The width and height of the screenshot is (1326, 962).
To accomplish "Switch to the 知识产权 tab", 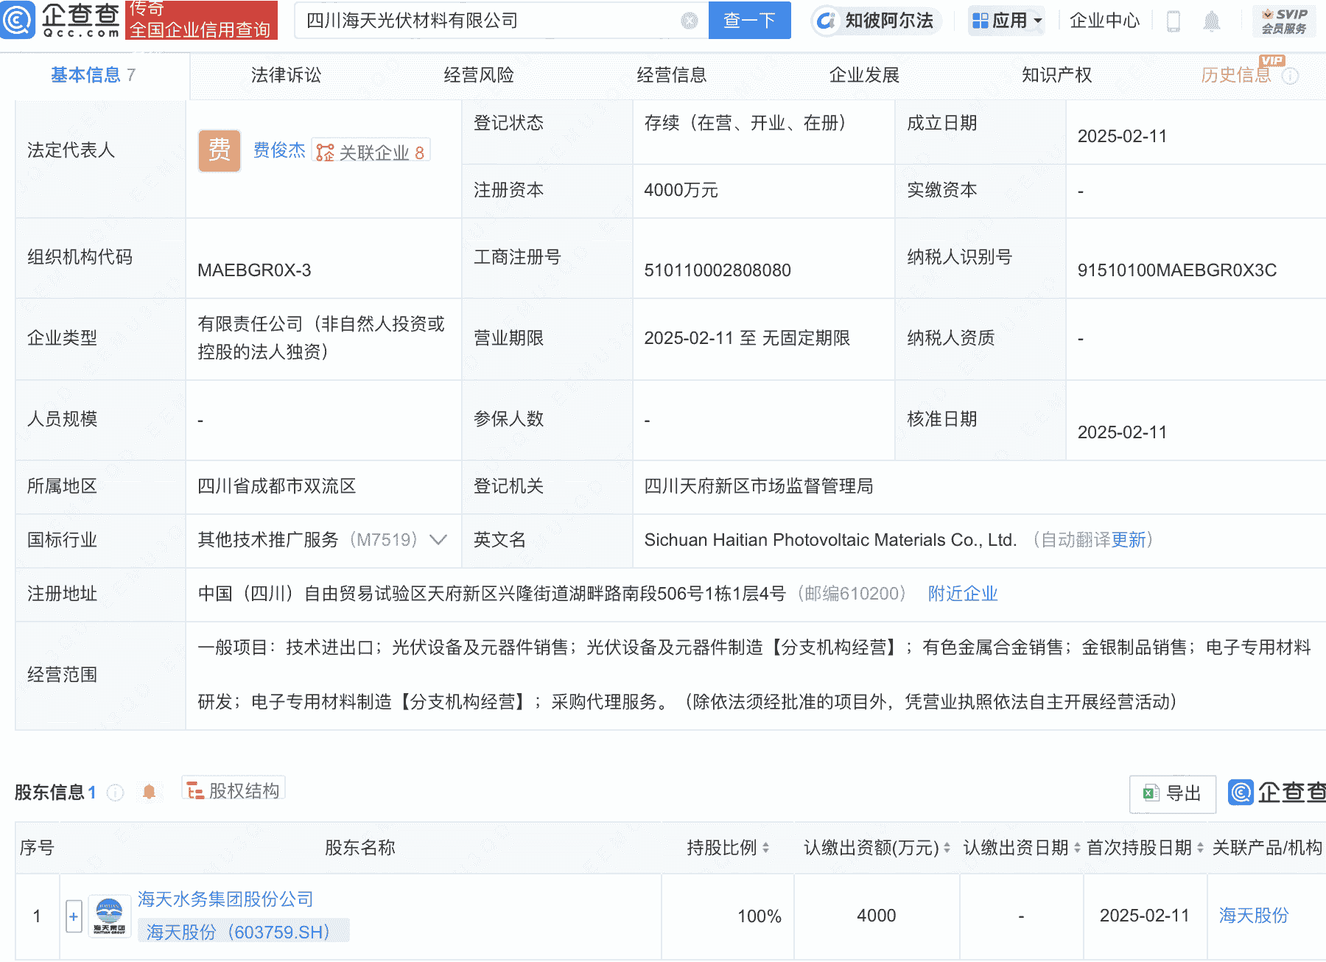I will click(x=1056, y=74).
